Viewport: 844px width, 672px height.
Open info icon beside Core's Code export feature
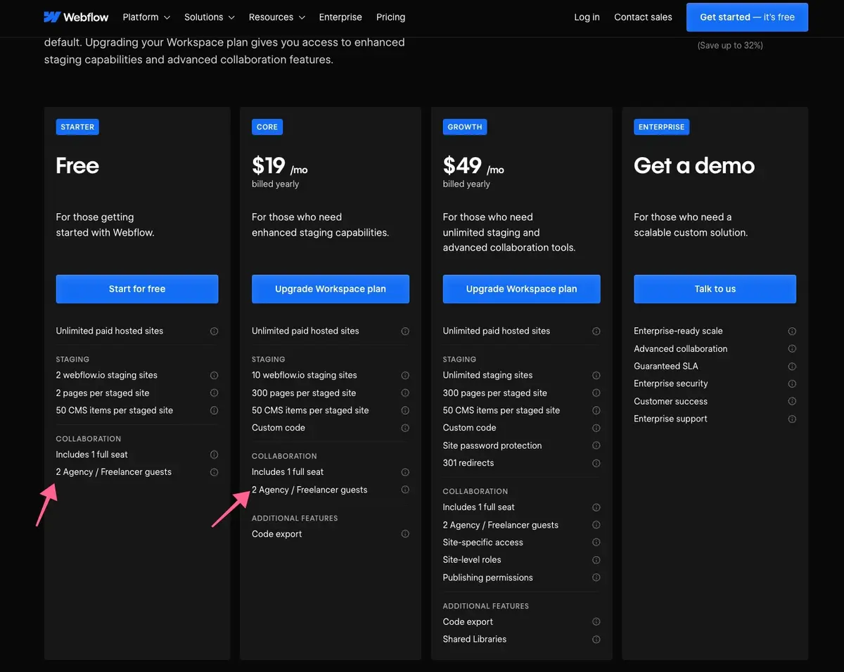(x=405, y=534)
